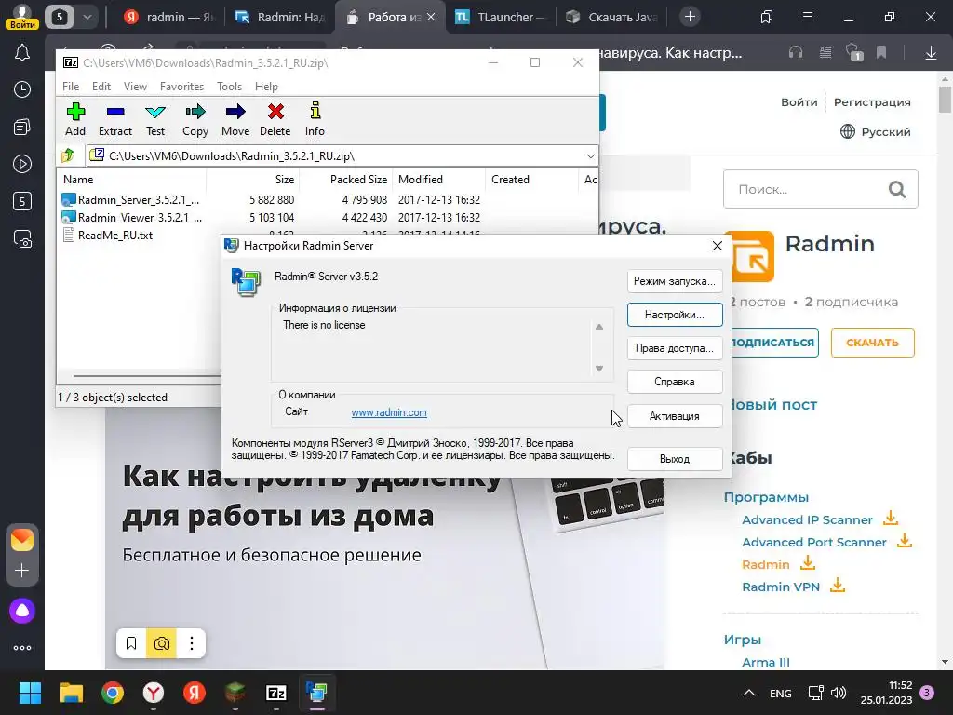This screenshot has width=953, height=715.
Task: Open Yandex Mail icon in sidebar
Action: coord(22,540)
